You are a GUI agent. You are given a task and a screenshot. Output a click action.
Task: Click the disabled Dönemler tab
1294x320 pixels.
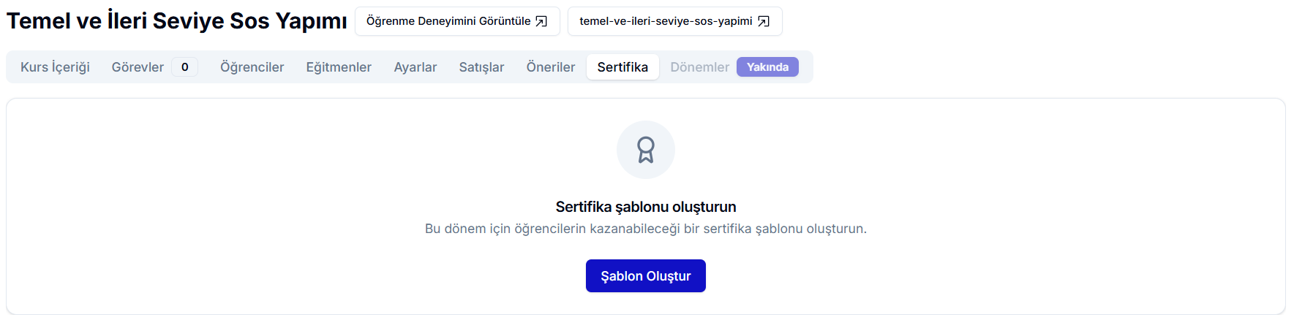(x=699, y=67)
